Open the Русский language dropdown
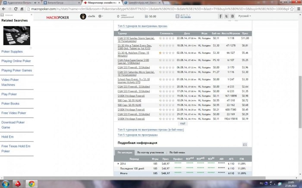 click(245, 16)
